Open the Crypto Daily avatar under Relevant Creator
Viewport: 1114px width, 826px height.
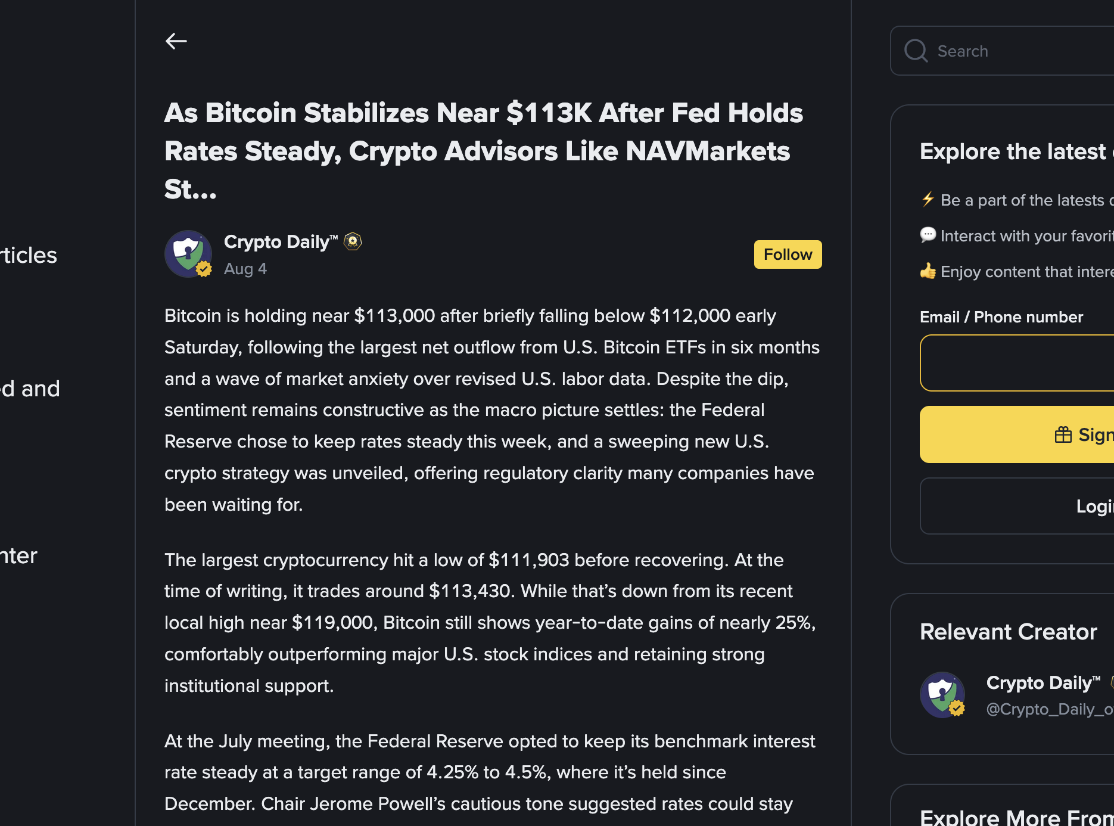pos(942,695)
